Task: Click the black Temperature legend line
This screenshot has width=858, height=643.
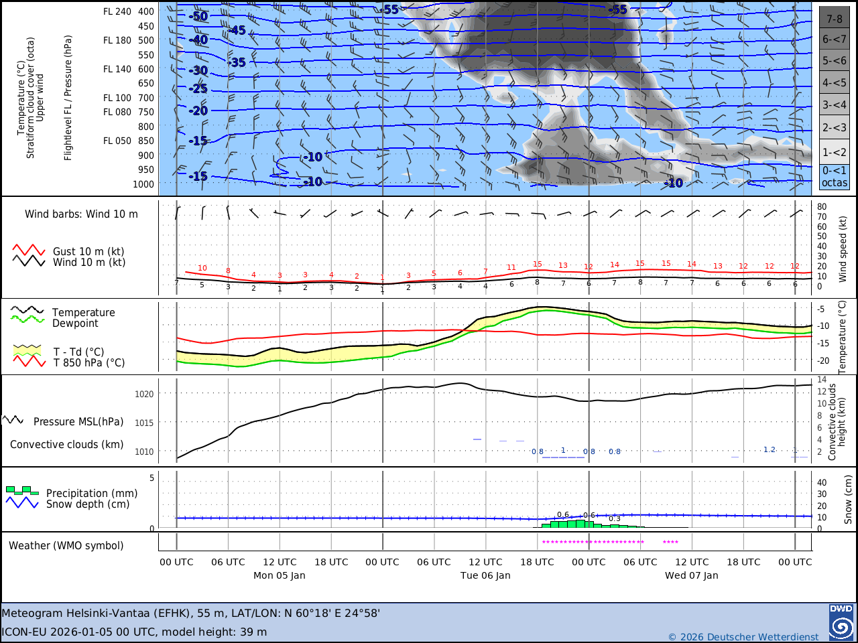Action: pyautogui.click(x=27, y=311)
